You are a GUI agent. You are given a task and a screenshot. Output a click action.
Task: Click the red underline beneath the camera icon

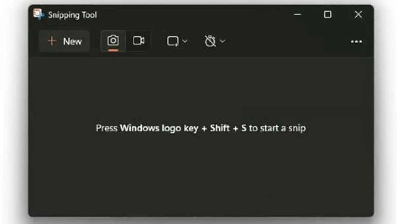pyautogui.click(x=113, y=50)
